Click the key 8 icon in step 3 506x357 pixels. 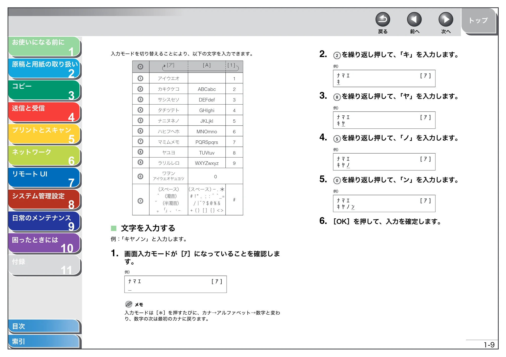point(337,97)
